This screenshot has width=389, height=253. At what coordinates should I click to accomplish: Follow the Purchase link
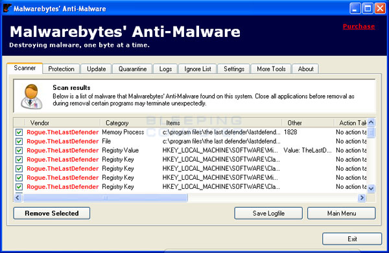pos(359,27)
